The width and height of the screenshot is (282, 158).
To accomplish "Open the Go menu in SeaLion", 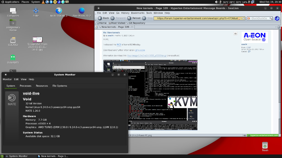I will [x=118, y=13].
